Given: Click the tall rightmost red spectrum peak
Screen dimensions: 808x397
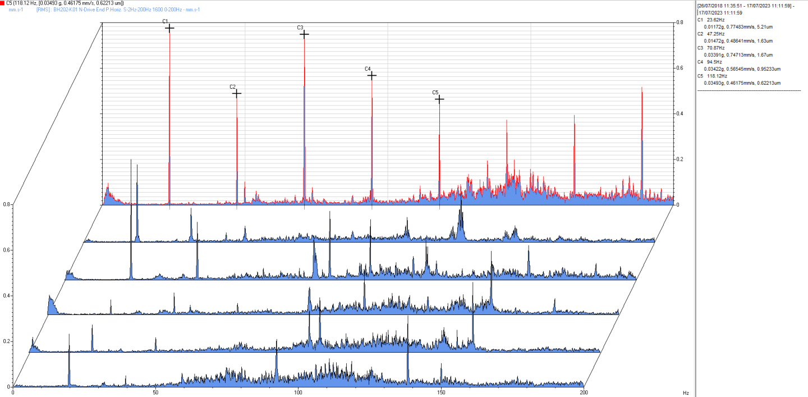Looking at the screenshot, I should [642, 140].
